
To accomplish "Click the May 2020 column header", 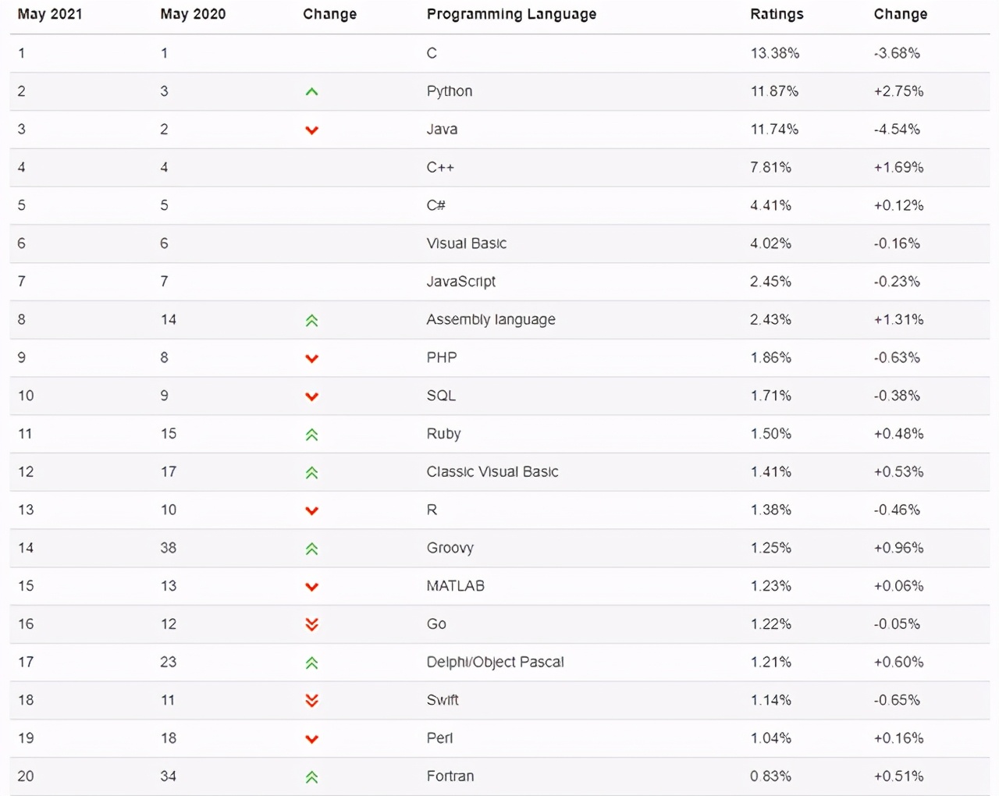I will tap(193, 14).
